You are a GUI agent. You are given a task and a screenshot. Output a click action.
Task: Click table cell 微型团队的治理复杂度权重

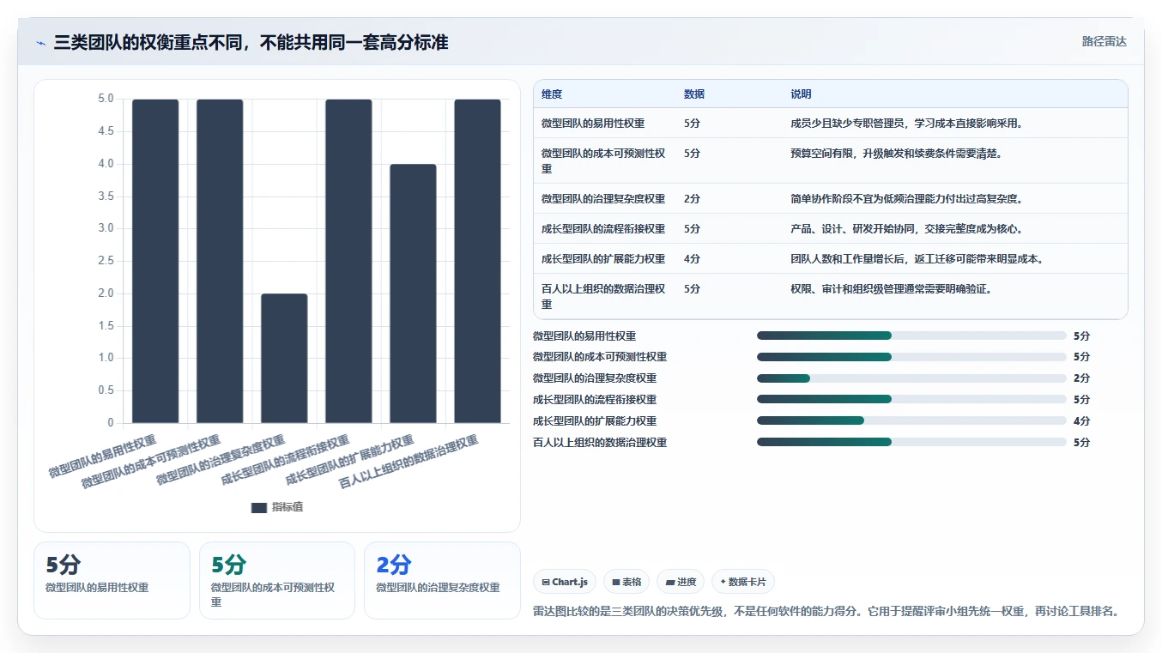pyautogui.click(x=603, y=199)
